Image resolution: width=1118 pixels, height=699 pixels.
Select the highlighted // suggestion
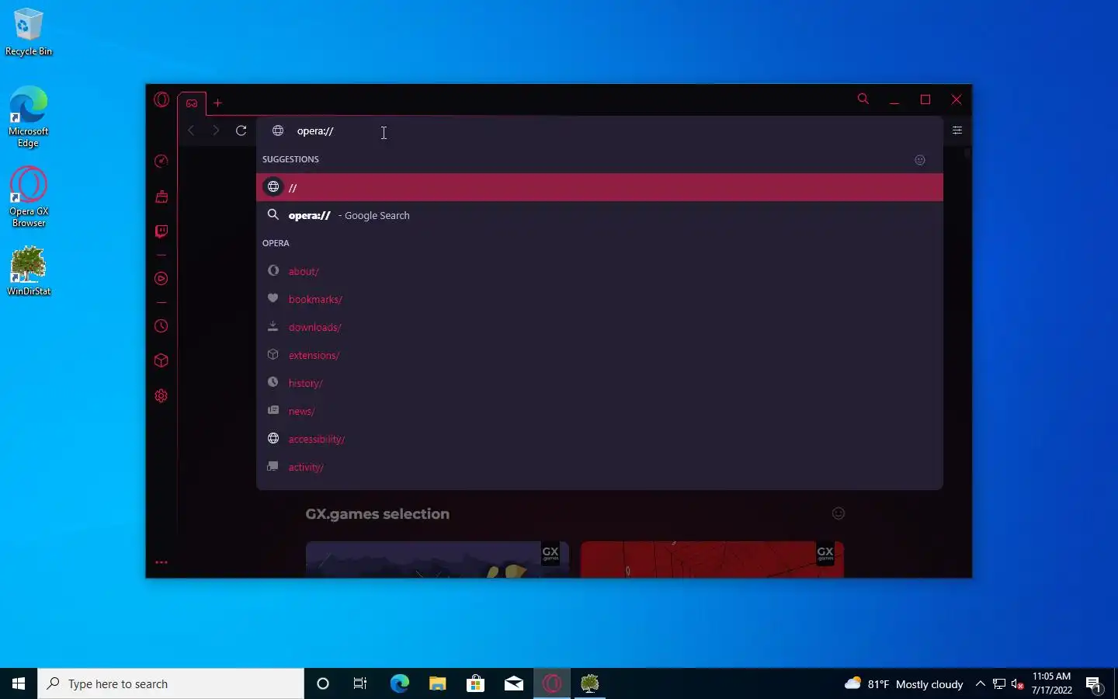[x=599, y=187]
